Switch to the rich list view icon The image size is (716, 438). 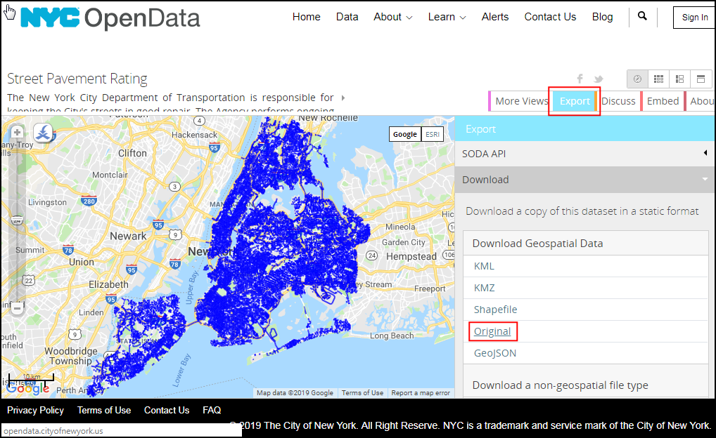(x=679, y=79)
